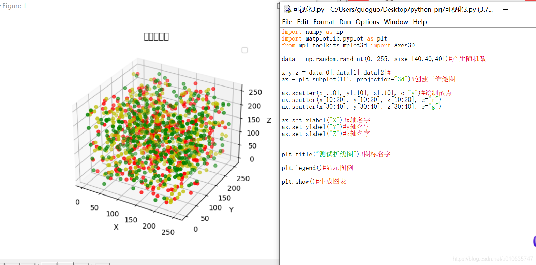This screenshot has height=265, width=536.
Task: Click the 'data = np.random.randint' code line
Action: (384, 59)
